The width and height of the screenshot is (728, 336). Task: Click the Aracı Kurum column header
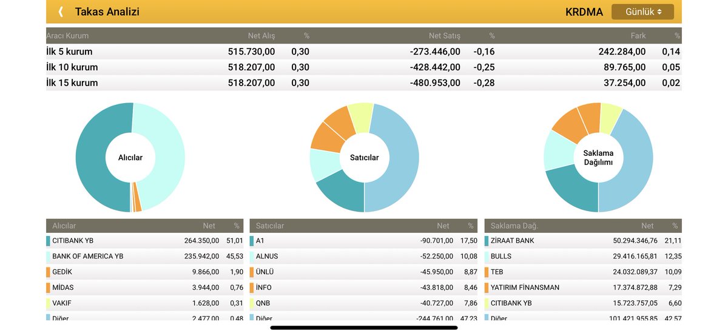(x=66, y=36)
